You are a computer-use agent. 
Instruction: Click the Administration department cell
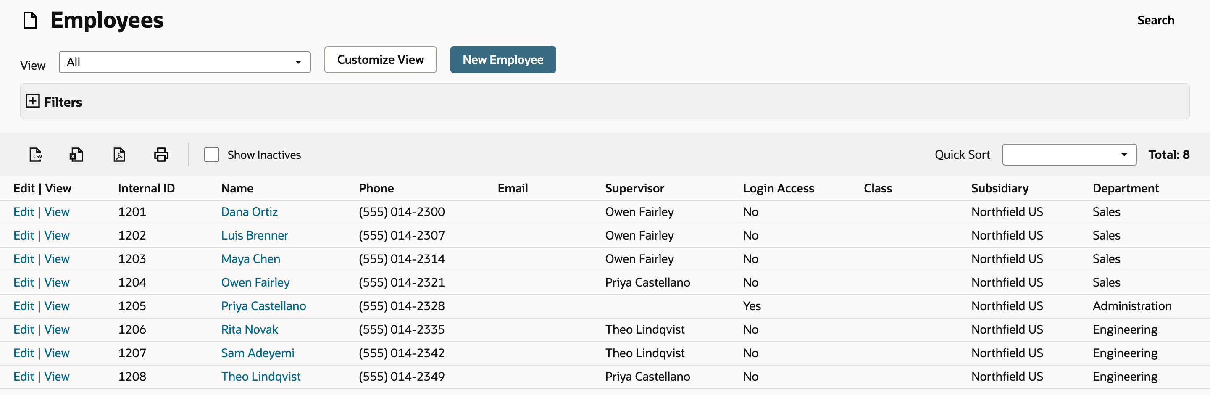pos(1132,306)
